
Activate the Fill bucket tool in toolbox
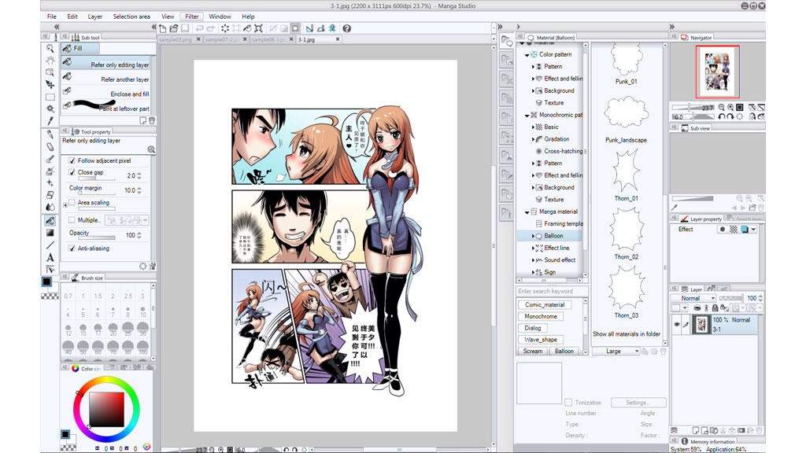coord(50,220)
